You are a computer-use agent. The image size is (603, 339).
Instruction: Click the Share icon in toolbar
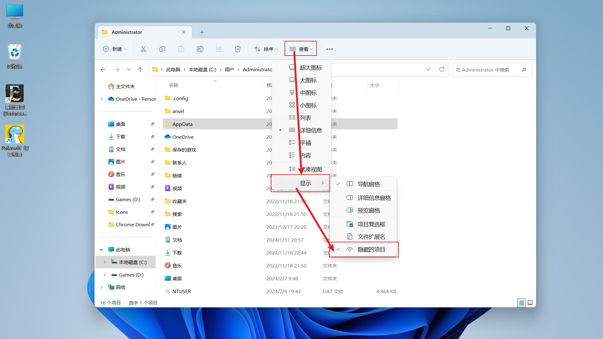pos(219,49)
